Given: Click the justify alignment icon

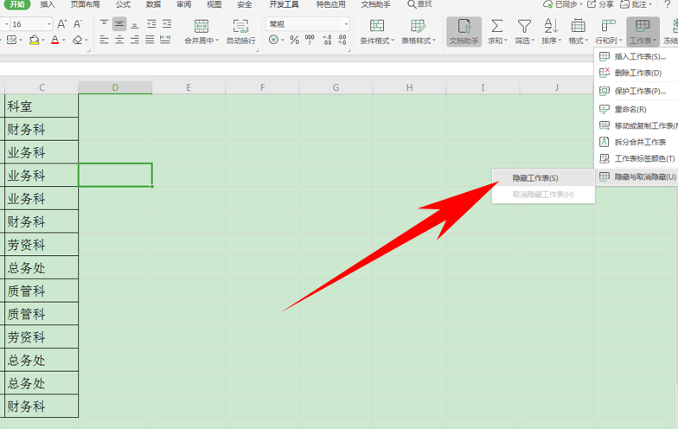Looking at the screenshot, I should (150, 40).
